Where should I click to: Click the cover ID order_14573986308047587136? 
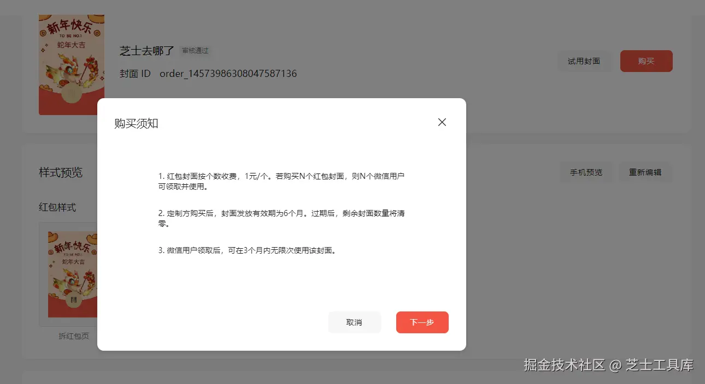(228, 74)
